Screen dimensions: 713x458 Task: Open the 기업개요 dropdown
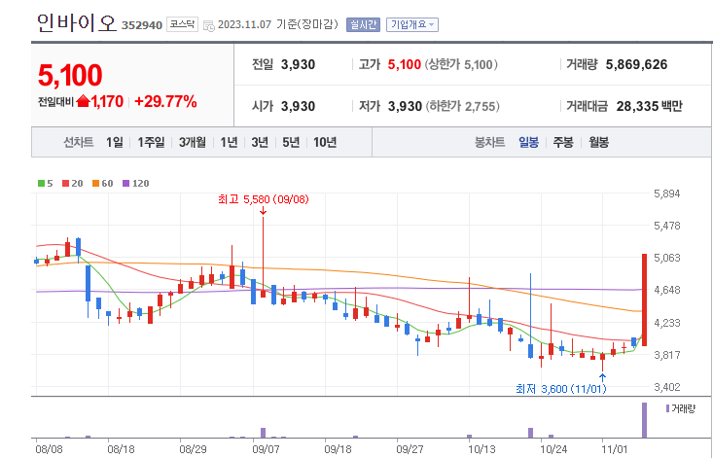tap(412, 24)
